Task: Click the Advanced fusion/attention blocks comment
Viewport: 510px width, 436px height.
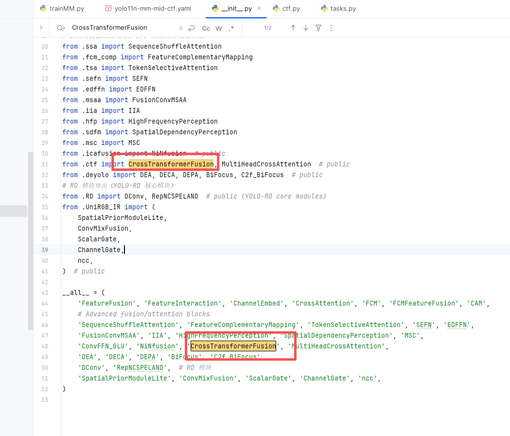Action: (144, 314)
